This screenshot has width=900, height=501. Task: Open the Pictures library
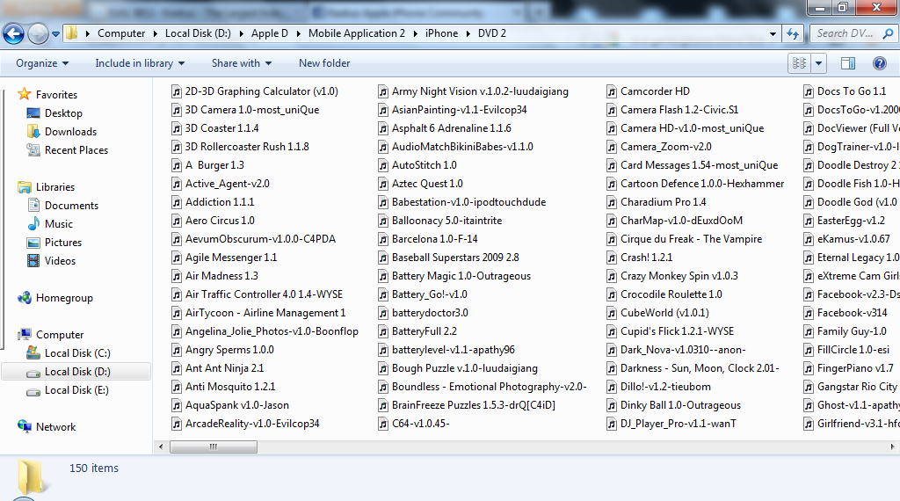click(x=63, y=243)
